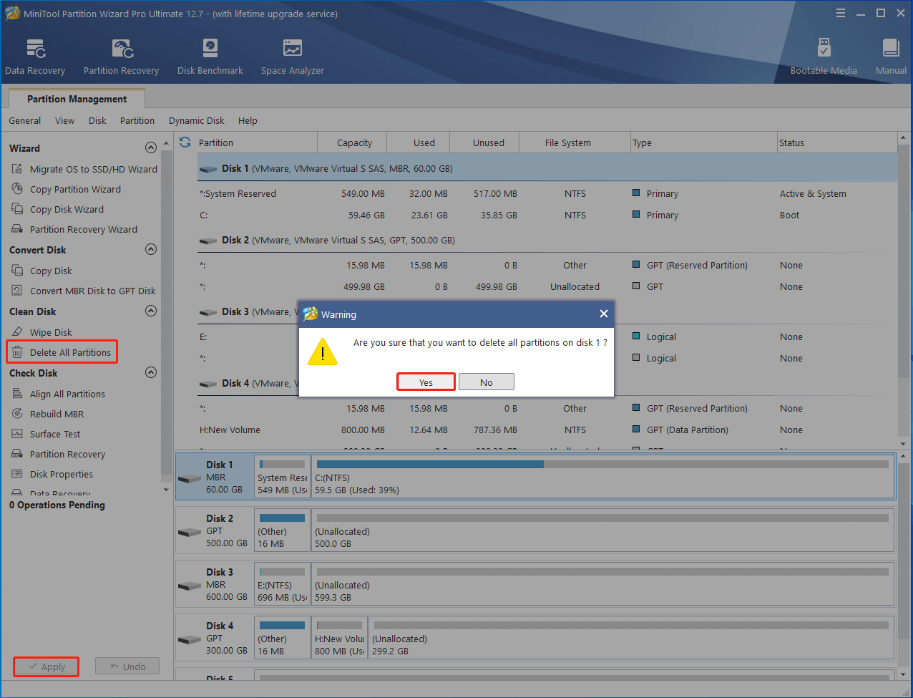Collapse the Convert Disk section

pos(151,249)
